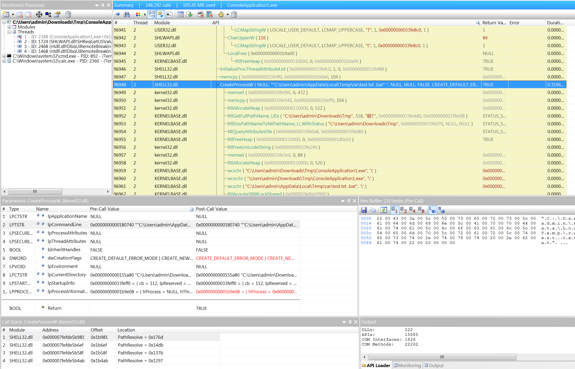Expand the Modules tree node
The height and width of the screenshot is (369, 575).
click(x=9, y=27)
